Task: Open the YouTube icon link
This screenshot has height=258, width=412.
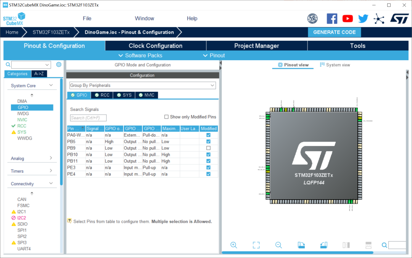Action: pos(348,19)
